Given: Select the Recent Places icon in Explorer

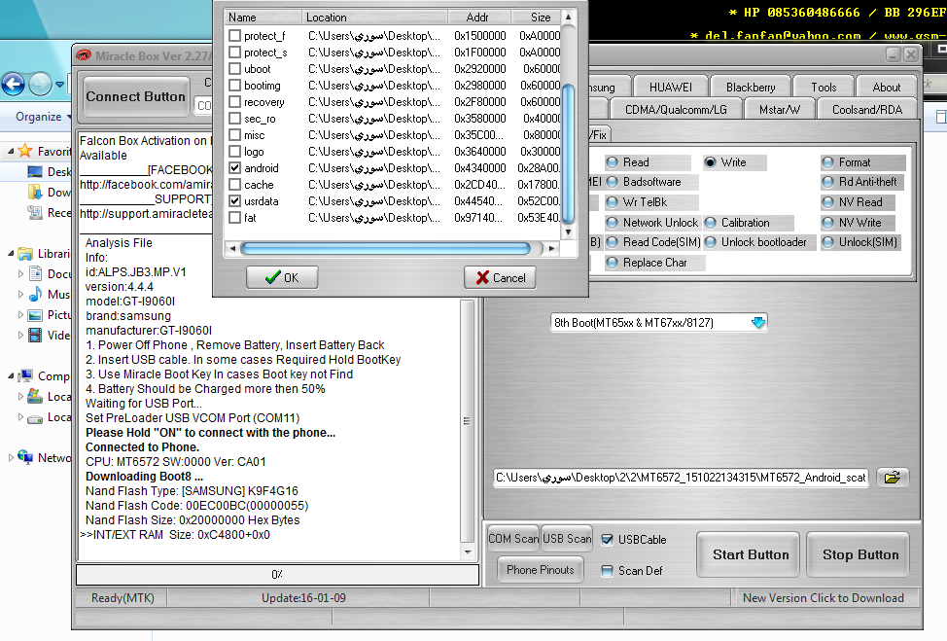Looking at the screenshot, I should click(35, 212).
